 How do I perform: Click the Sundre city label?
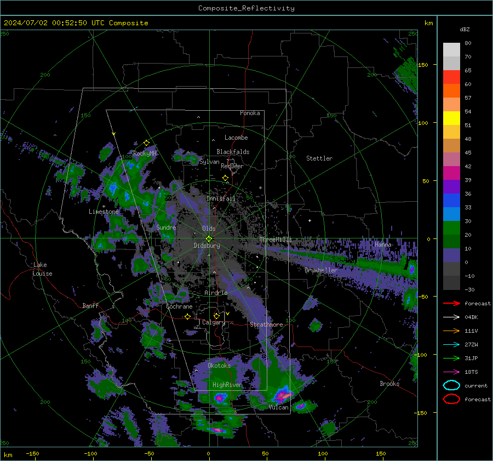point(166,227)
